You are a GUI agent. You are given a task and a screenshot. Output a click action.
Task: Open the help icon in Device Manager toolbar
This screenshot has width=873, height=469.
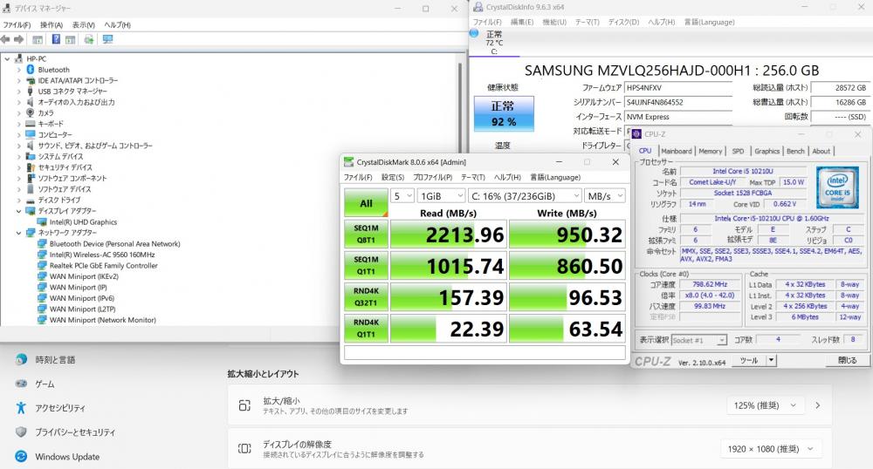pyautogui.click(x=56, y=39)
